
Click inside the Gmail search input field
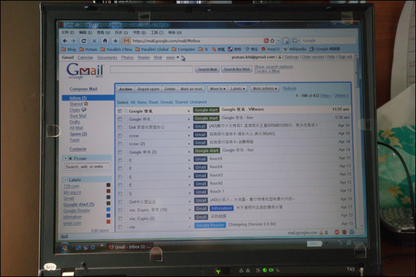pyautogui.click(x=151, y=69)
